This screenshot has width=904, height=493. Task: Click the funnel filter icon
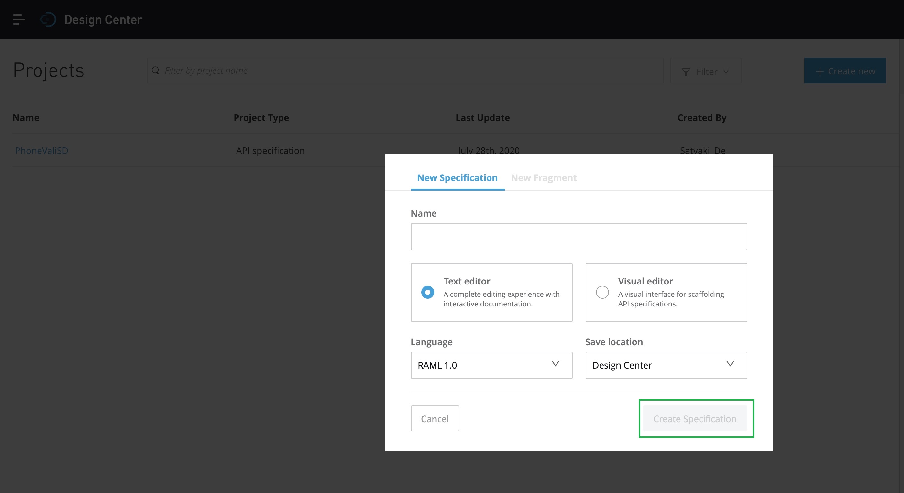685,72
